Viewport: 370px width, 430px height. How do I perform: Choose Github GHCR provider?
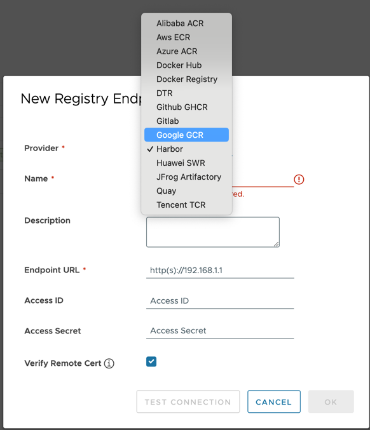(186, 107)
